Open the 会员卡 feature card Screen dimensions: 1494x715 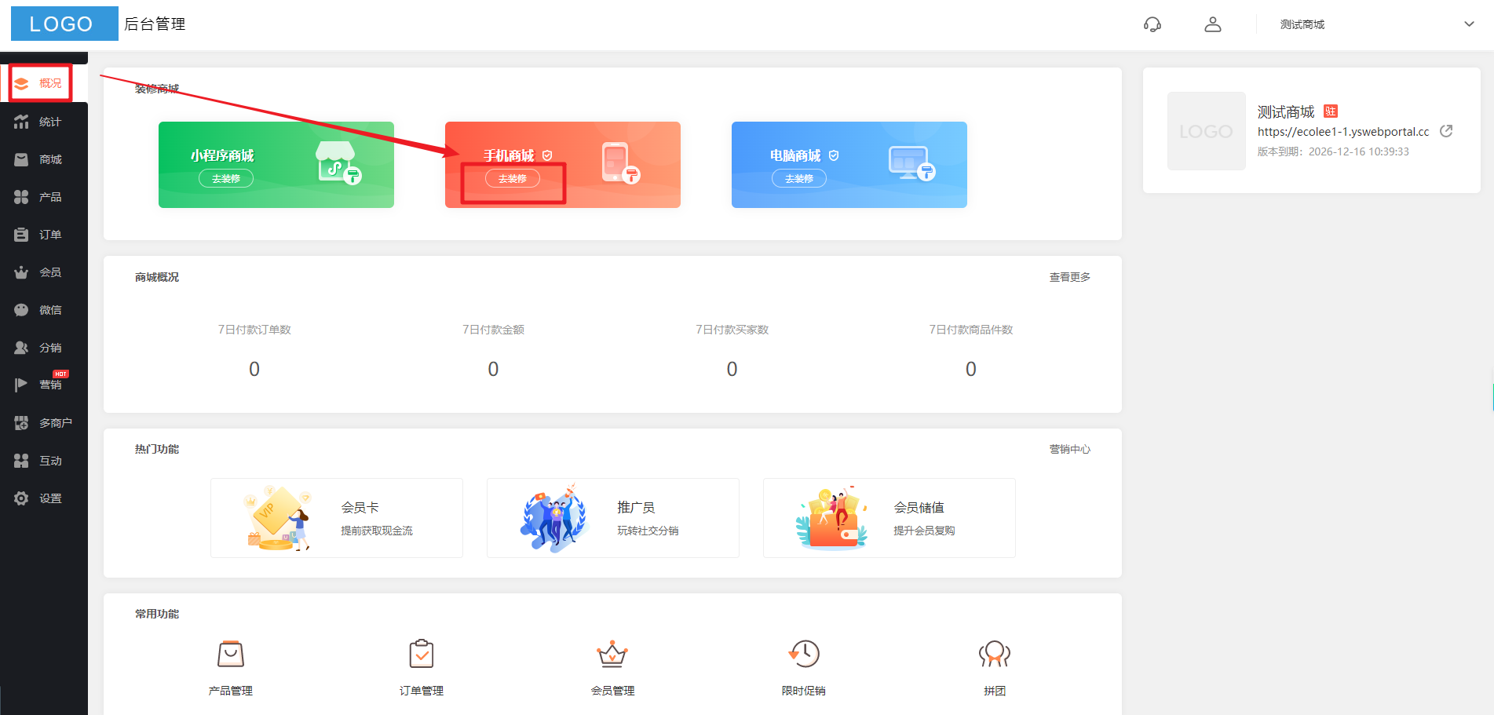pos(337,518)
